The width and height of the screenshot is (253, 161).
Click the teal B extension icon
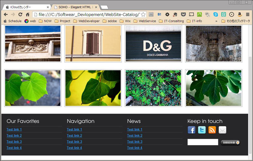tap(224, 14)
